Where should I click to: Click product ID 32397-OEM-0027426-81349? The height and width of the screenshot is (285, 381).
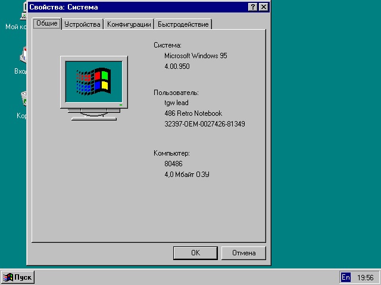pyautogui.click(x=205, y=124)
